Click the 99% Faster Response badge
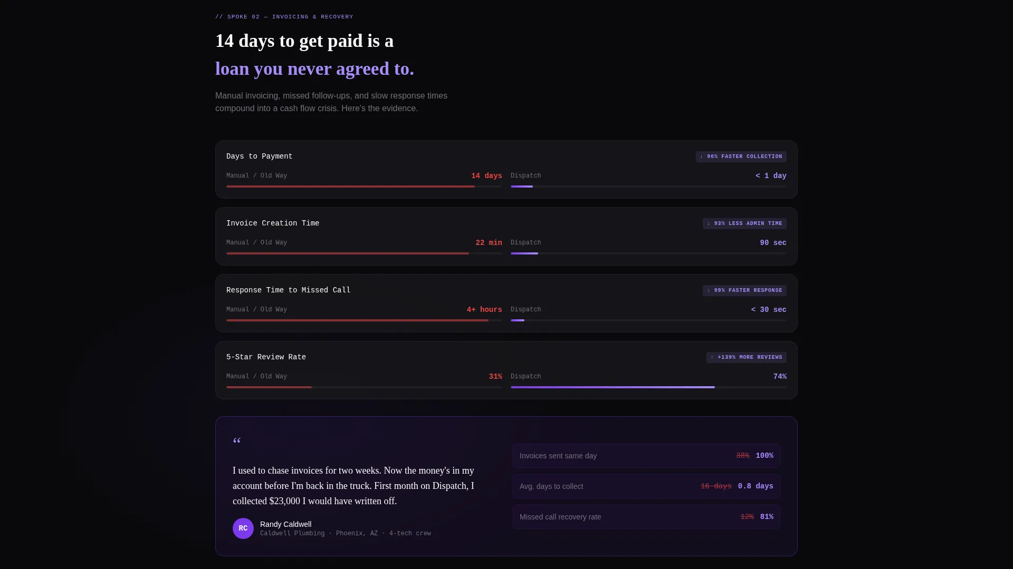The width and height of the screenshot is (1013, 569). tap(744, 290)
